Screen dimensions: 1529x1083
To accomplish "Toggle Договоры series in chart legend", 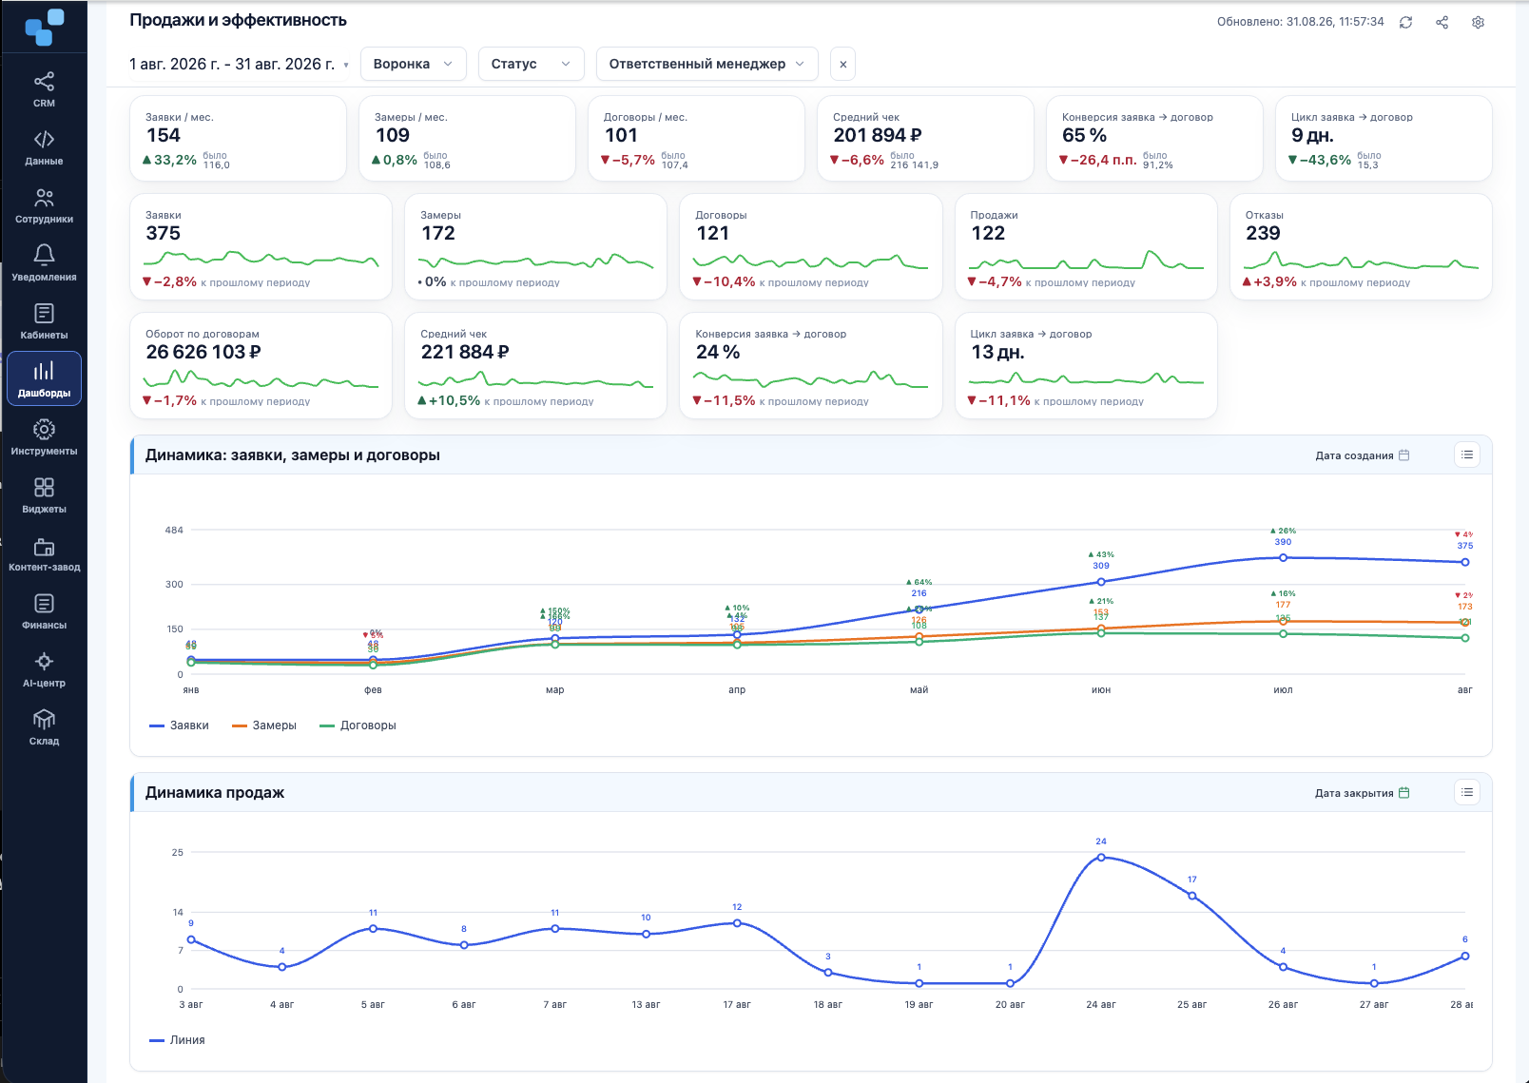I will tap(358, 725).
